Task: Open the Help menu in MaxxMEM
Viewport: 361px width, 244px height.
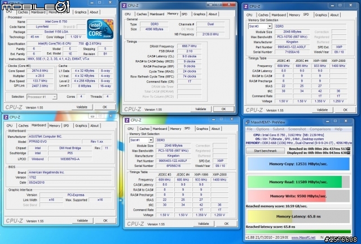Action: click(338, 129)
